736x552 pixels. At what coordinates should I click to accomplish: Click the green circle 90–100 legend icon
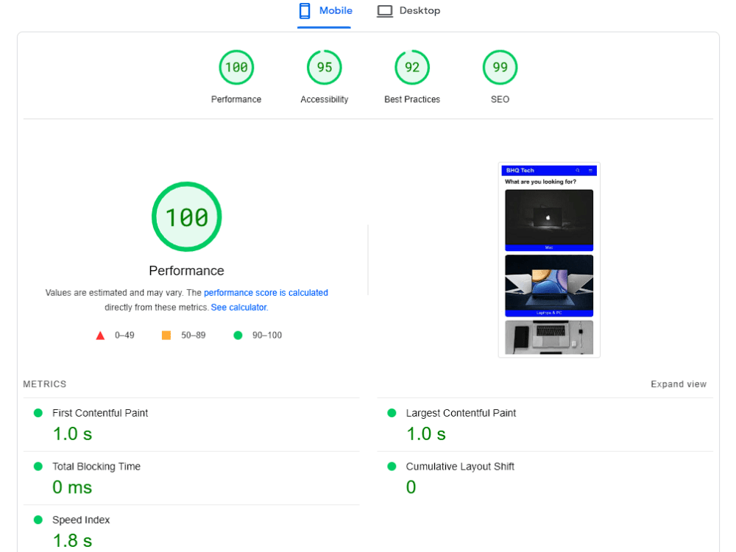[238, 335]
